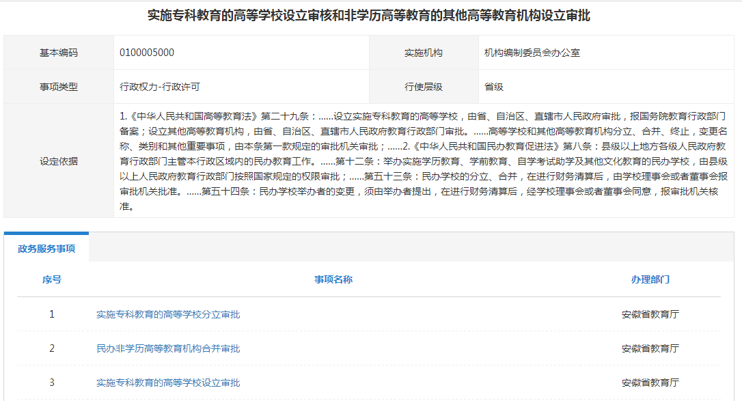Select the 行政权力-行政许可 value
The height and width of the screenshot is (401, 742).
point(160,87)
